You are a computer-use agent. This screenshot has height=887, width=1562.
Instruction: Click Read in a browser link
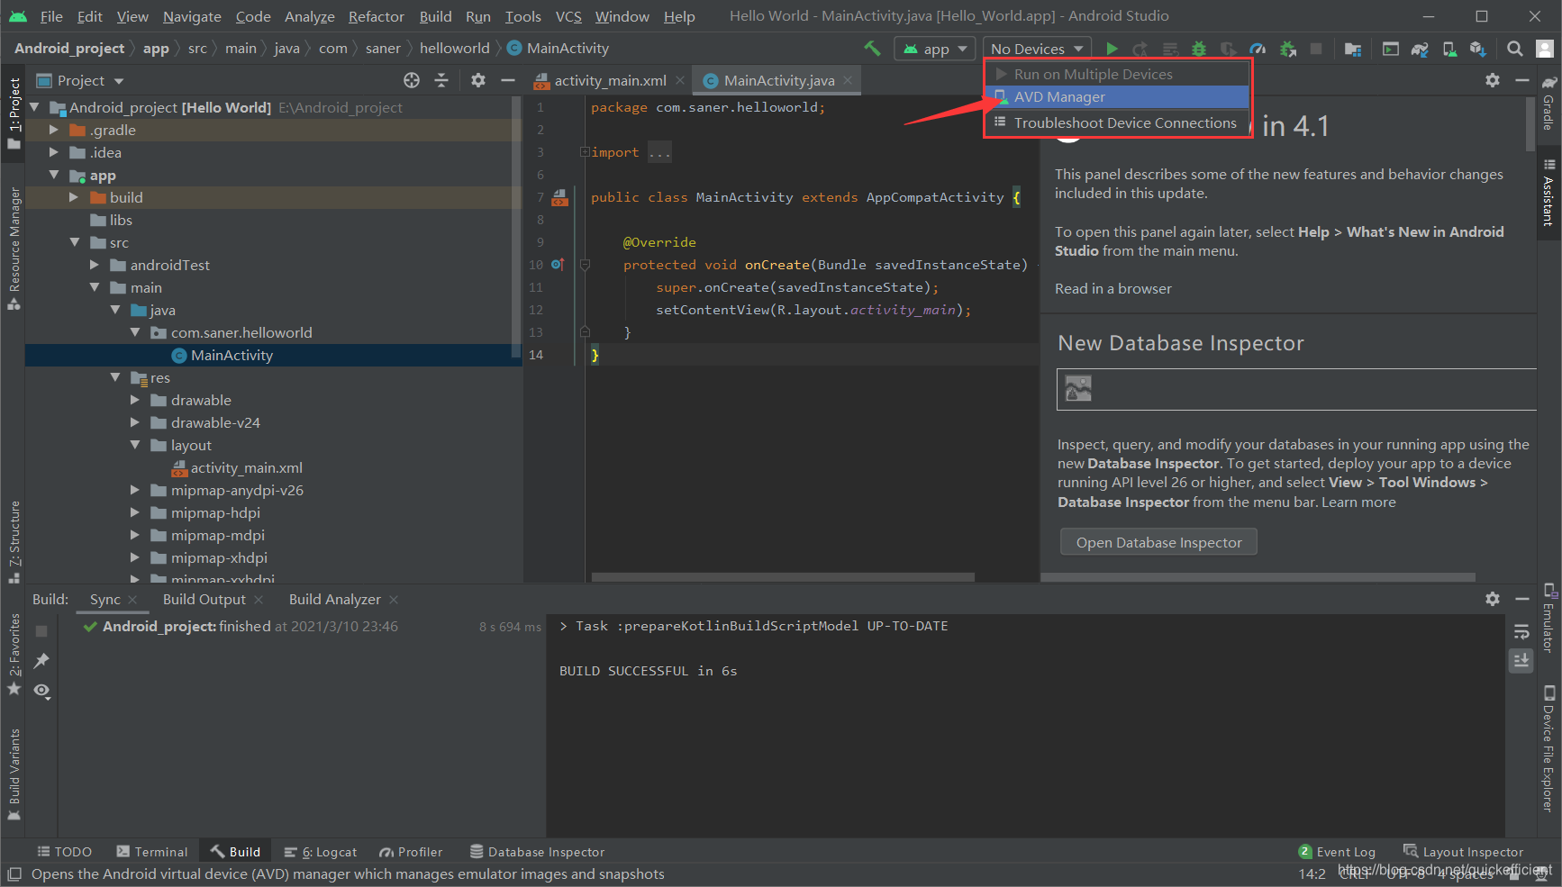pos(1113,288)
